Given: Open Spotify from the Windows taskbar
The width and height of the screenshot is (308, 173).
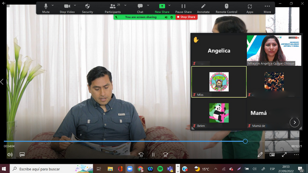Looking at the screenshot, I should [x=160, y=169].
